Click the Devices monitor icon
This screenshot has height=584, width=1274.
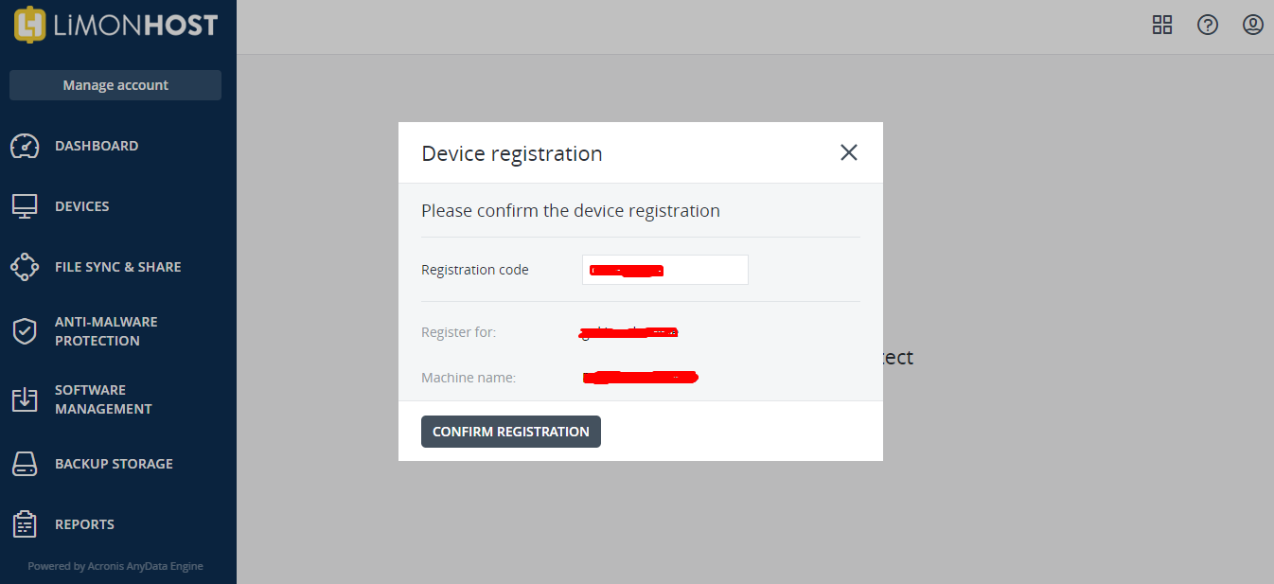tap(25, 206)
